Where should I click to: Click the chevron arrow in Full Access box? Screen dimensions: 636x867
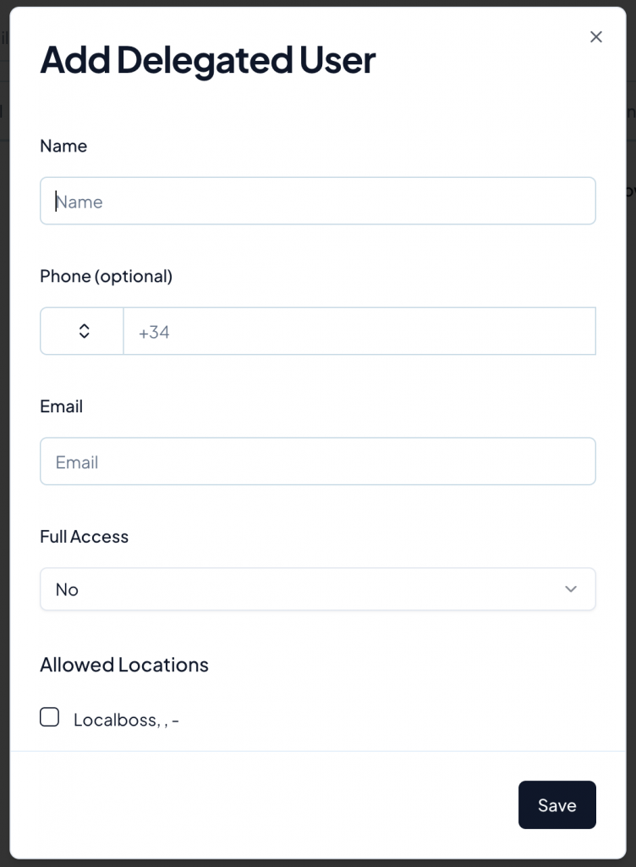tap(571, 589)
